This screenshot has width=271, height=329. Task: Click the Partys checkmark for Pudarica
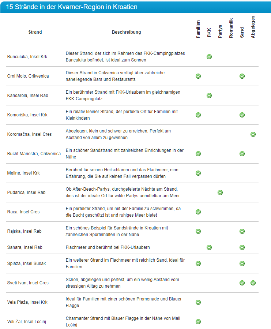220,192
